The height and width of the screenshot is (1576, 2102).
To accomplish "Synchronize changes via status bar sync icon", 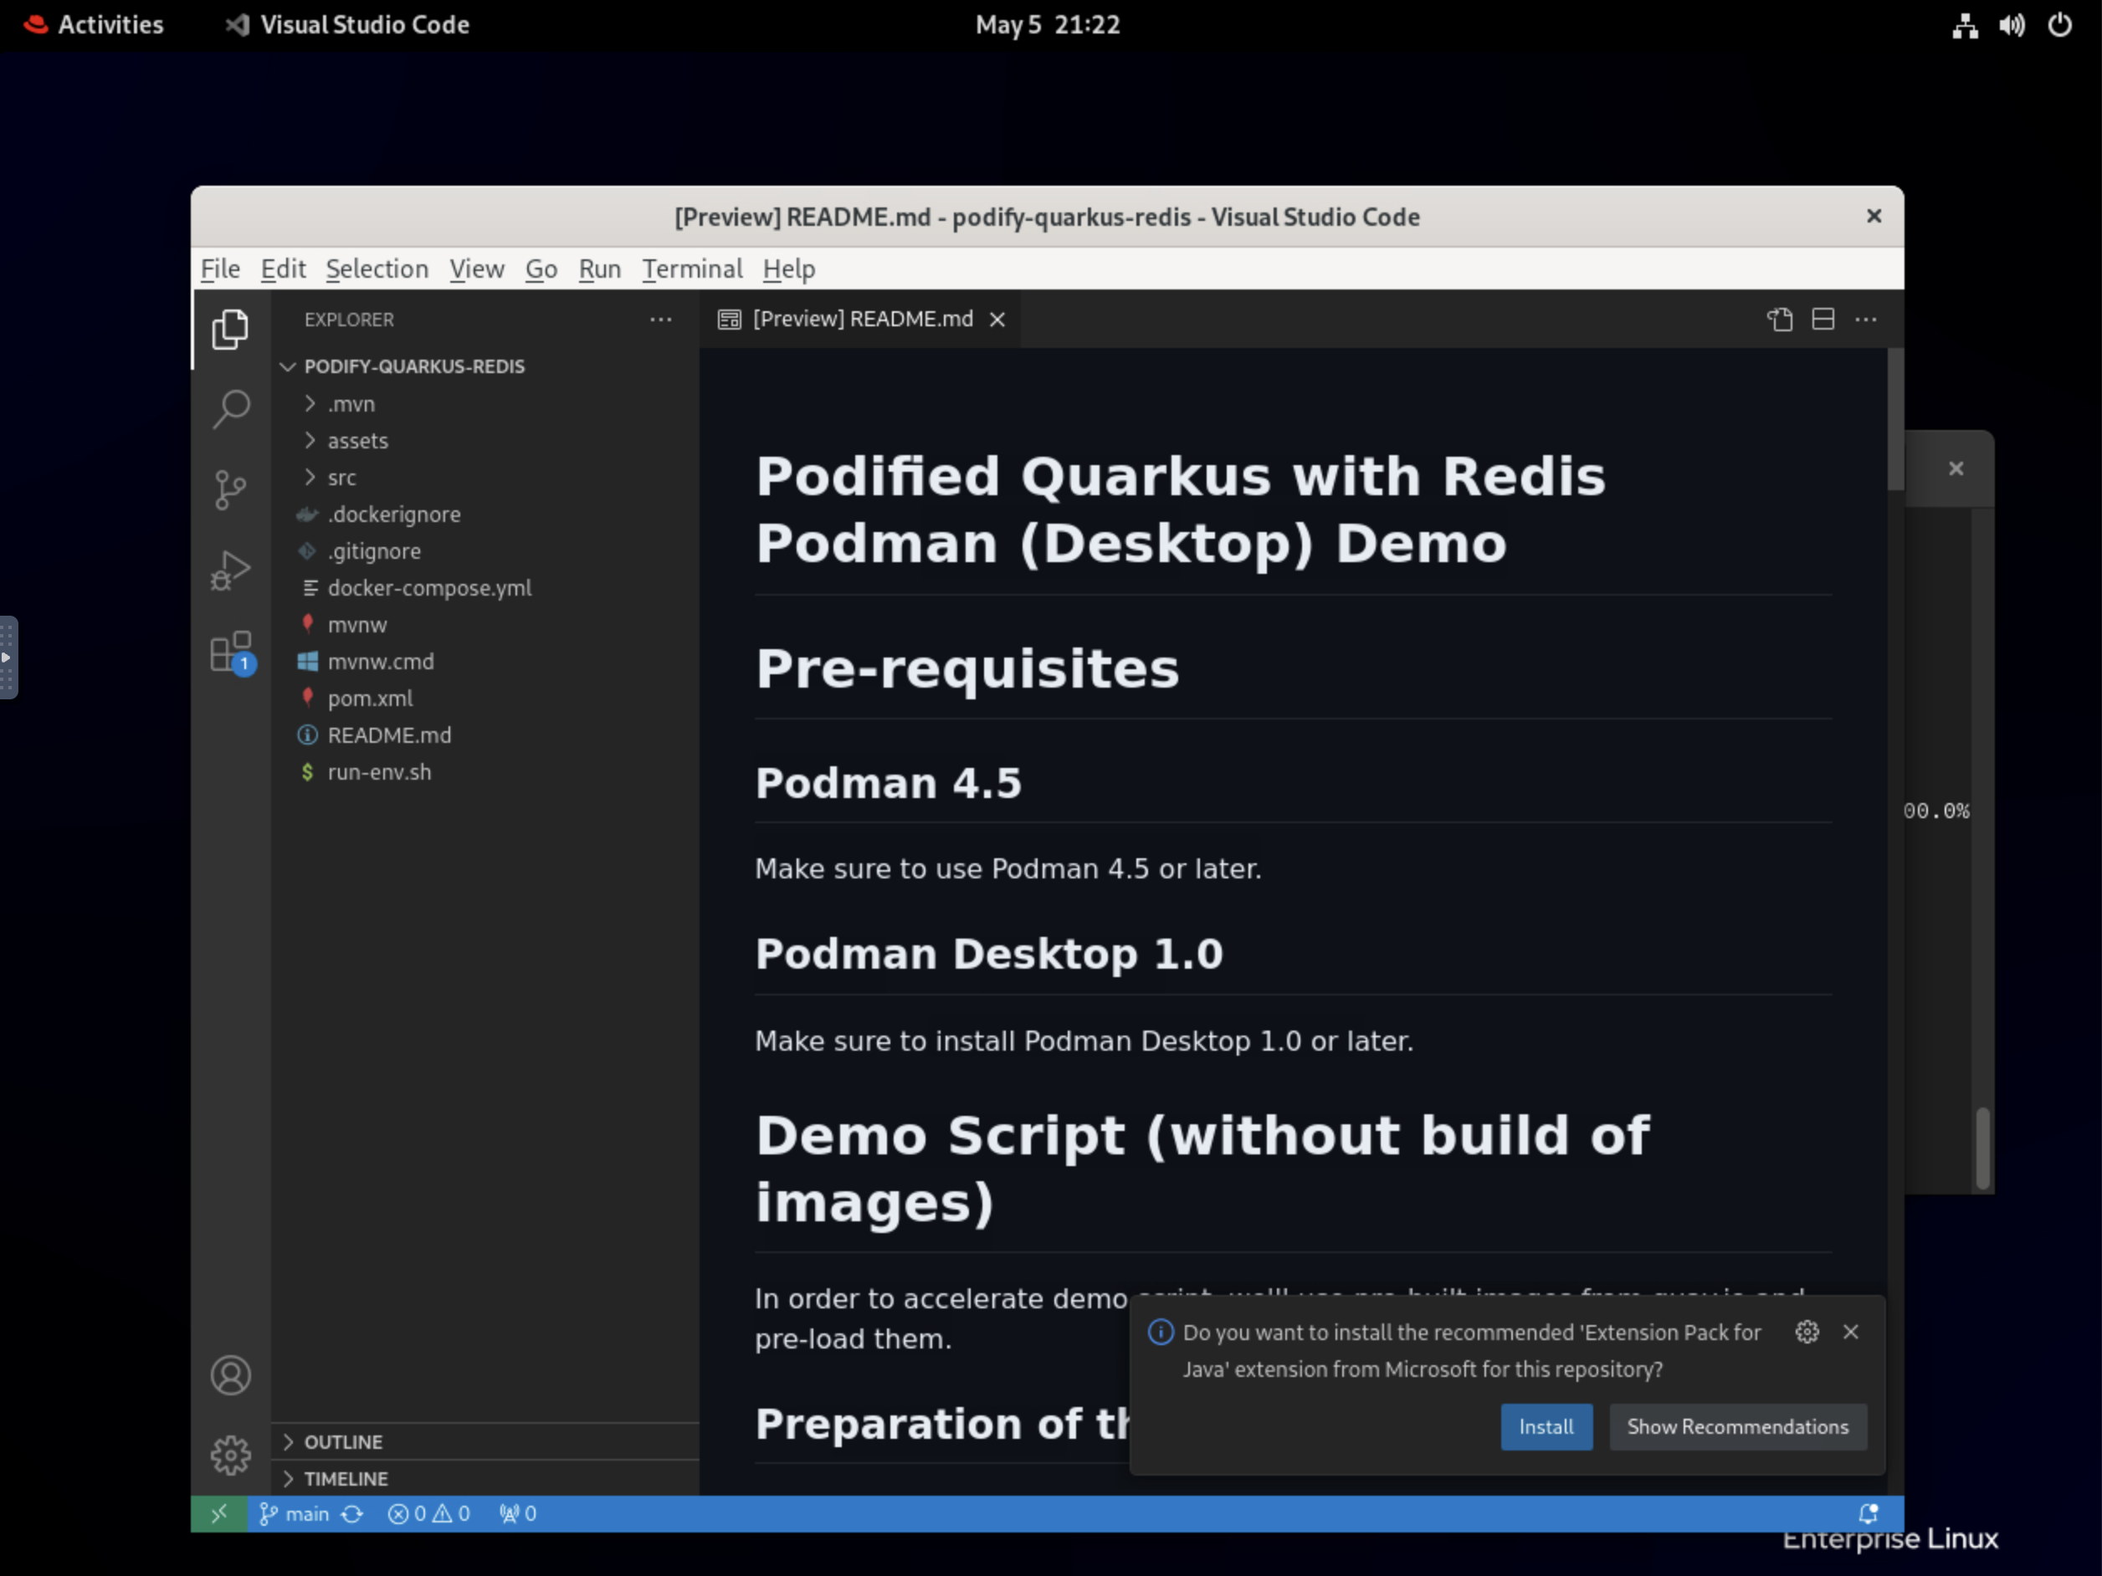I will [352, 1513].
